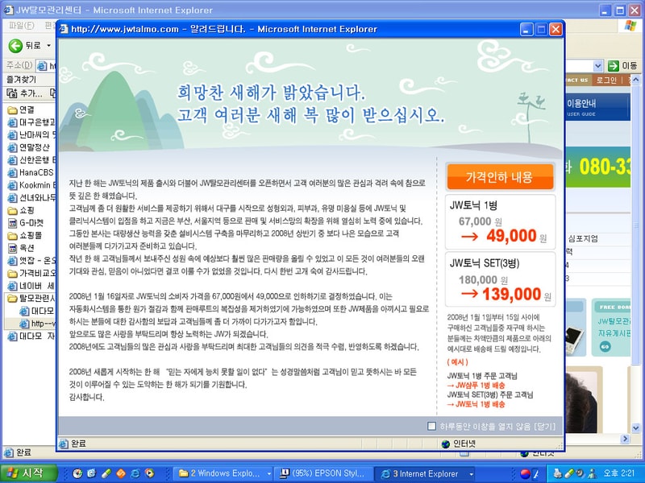
Task: Switch to the EPSON Stylus taskbar item
Action: click(x=323, y=473)
